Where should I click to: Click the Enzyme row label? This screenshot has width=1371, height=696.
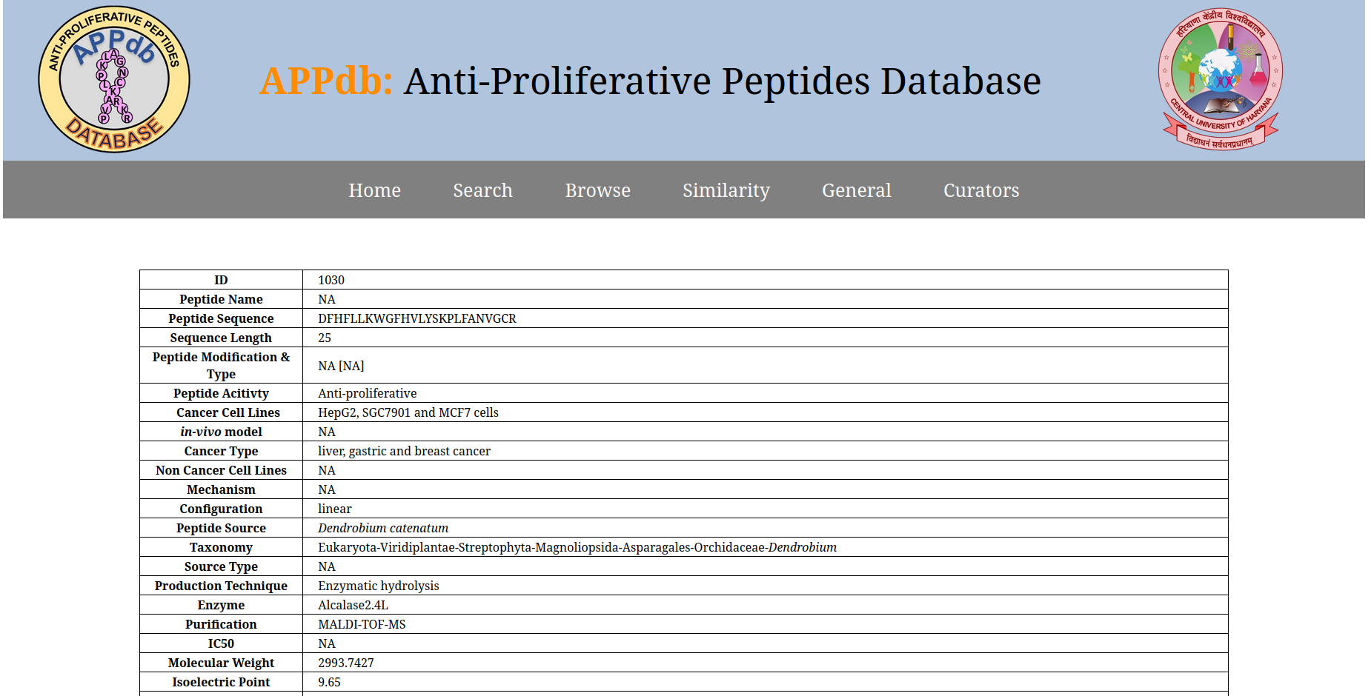tap(221, 605)
